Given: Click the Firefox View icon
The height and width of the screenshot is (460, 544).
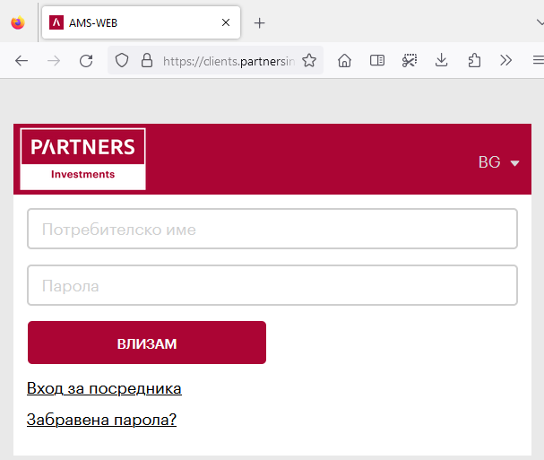Looking at the screenshot, I should tap(18, 23).
